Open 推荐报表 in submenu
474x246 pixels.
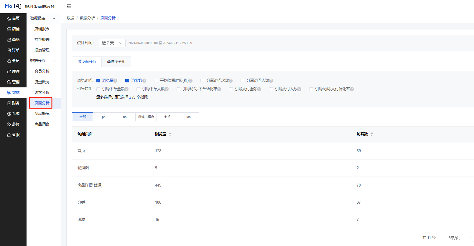(x=42, y=39)
